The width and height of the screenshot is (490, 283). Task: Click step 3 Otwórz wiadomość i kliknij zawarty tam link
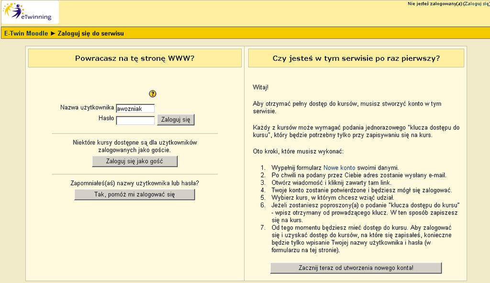coord(331,182)
